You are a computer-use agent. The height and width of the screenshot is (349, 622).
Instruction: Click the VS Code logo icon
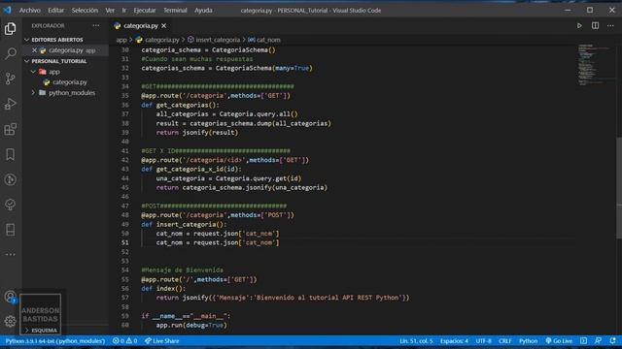coord(8,10)
